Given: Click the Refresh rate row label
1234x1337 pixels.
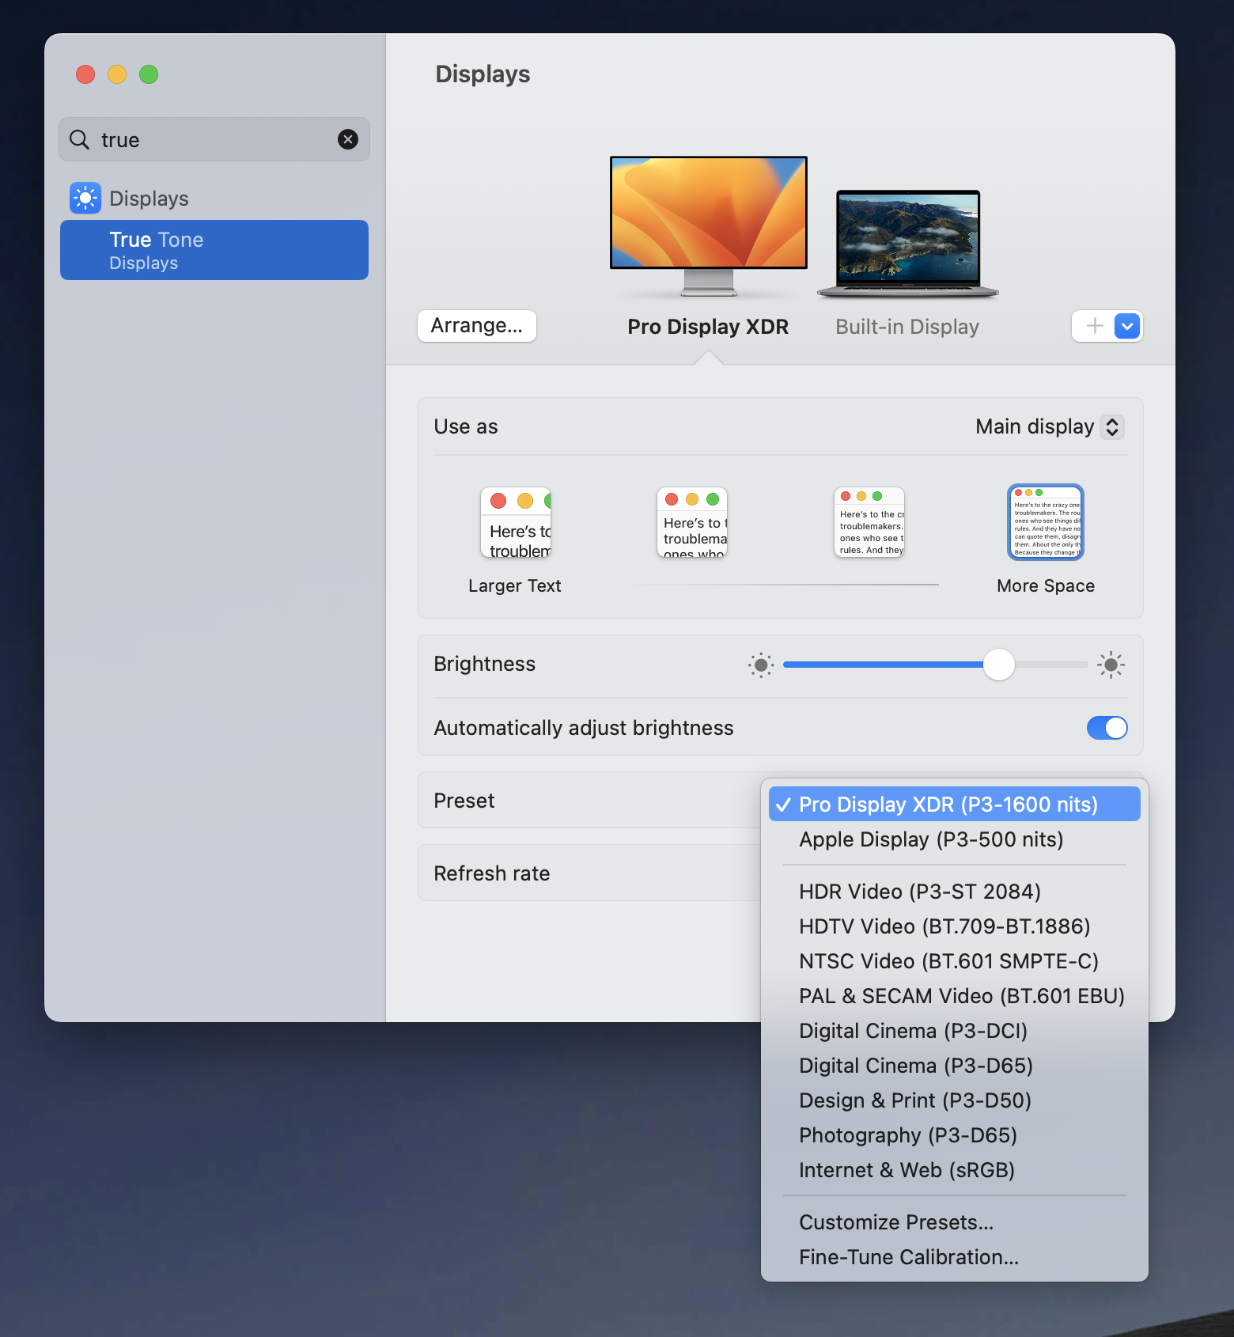Looking at the screenshot, I should pyautogui.click(x=492, y=873).
